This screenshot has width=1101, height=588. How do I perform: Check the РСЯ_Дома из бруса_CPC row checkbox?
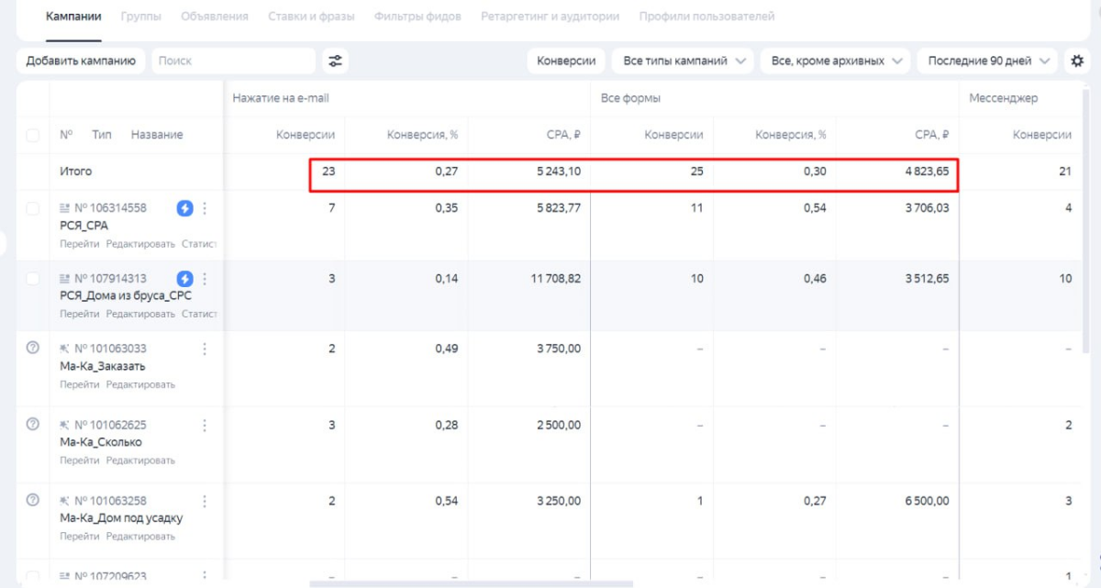(33, 279)
